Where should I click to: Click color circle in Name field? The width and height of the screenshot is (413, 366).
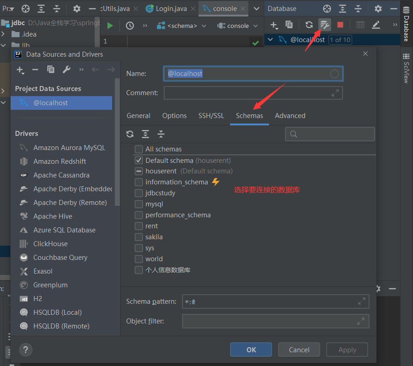click(334, 74)
